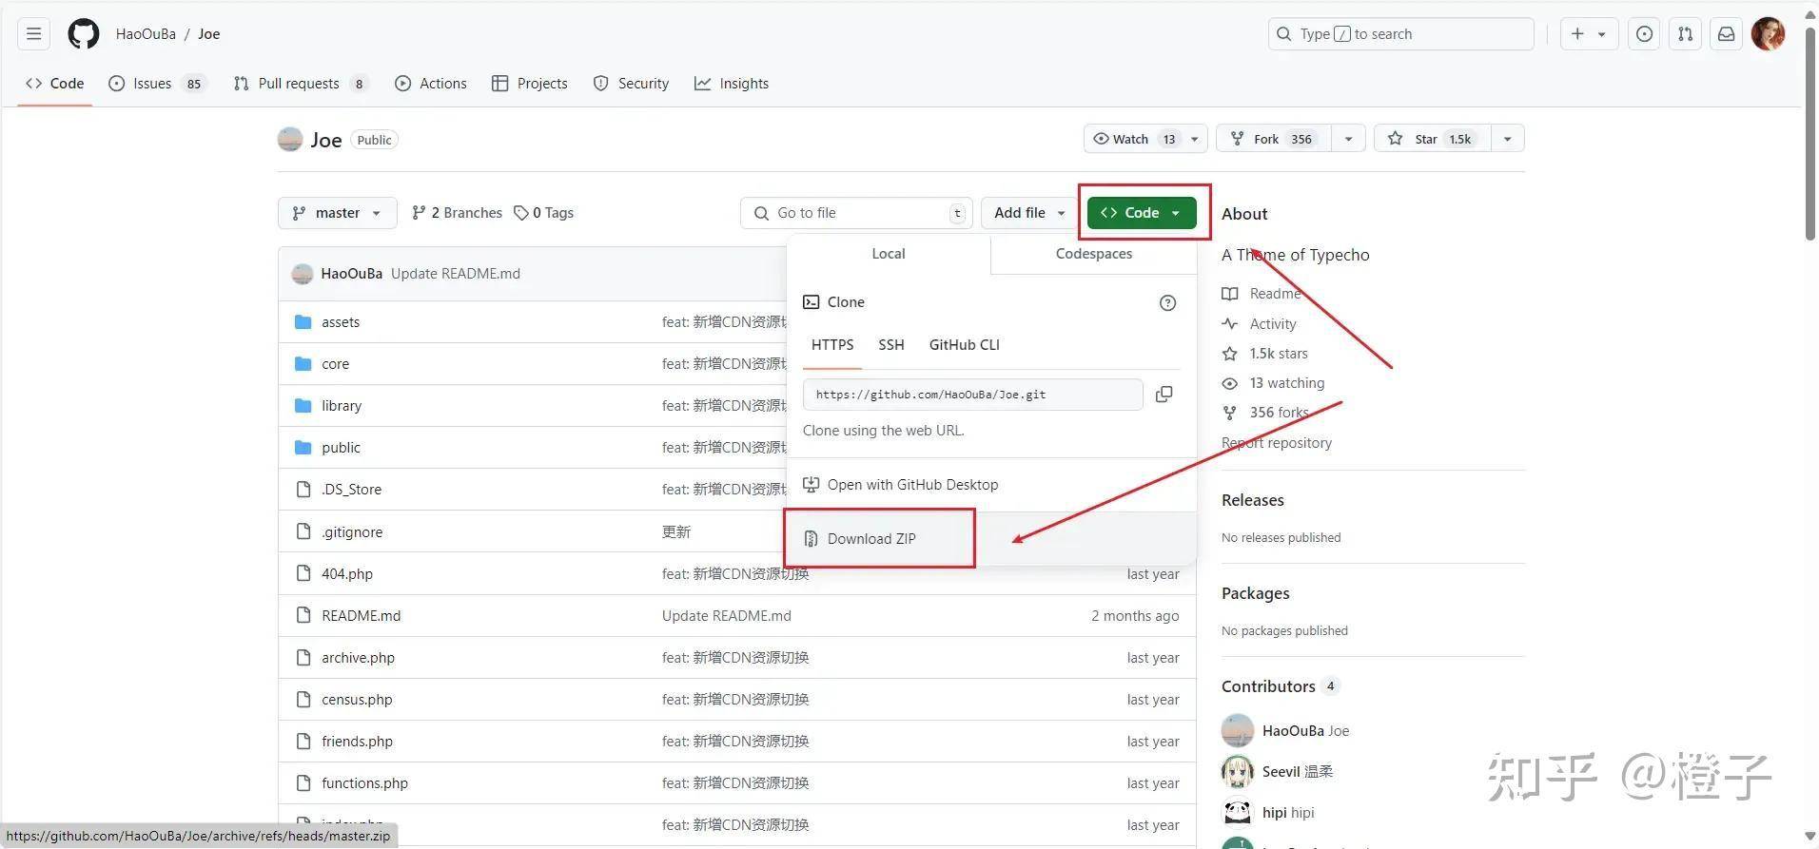Image resolution: width=1819 pixels, height=849 pixels.
Task: Open the census.php file
Action: pos(357,700)
